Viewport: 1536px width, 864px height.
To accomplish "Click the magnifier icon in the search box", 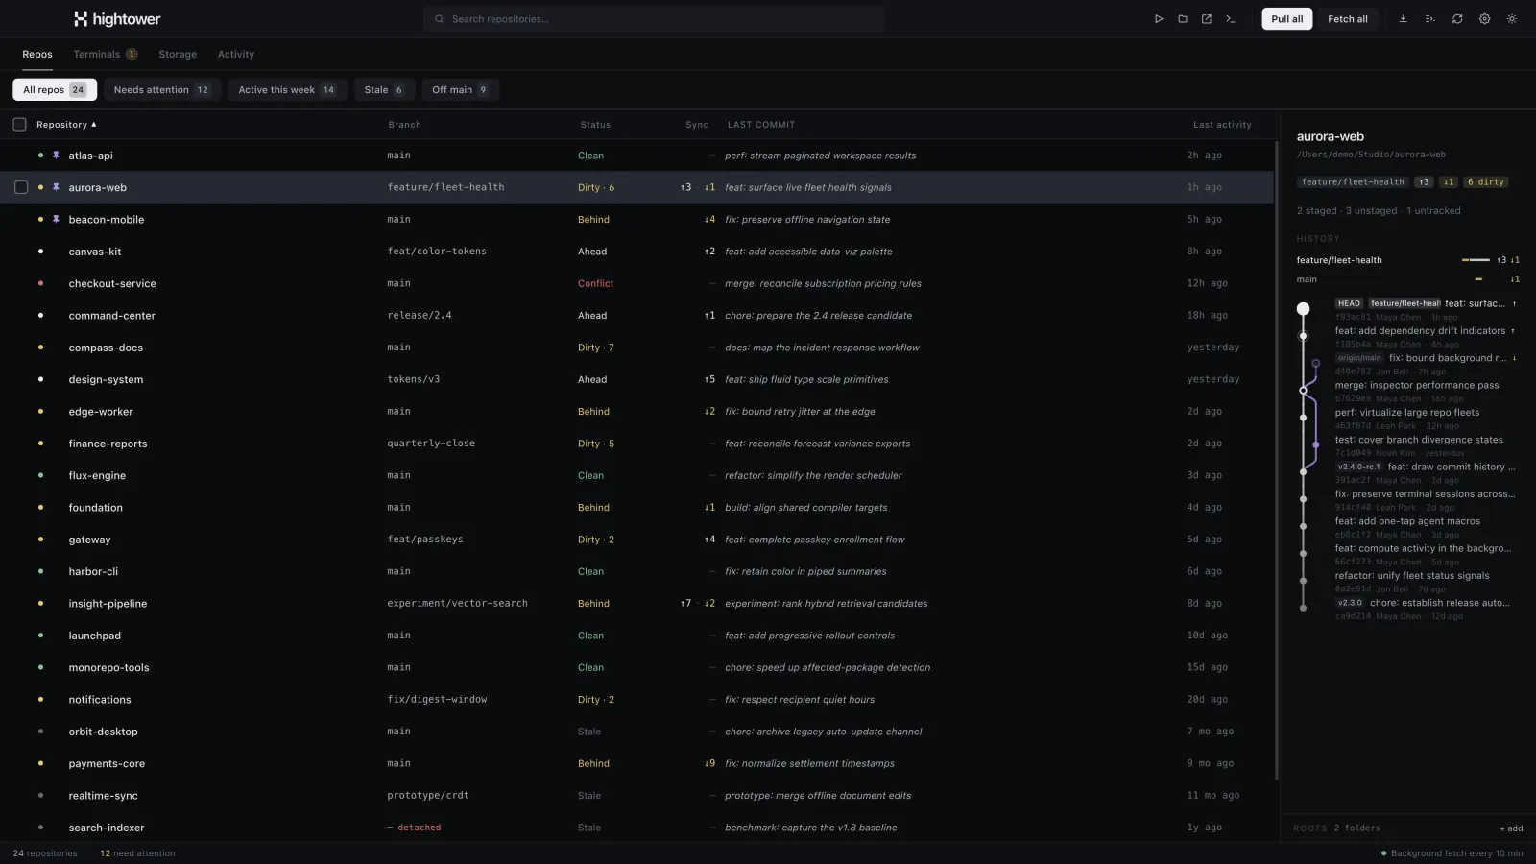I will click(440, 19).
